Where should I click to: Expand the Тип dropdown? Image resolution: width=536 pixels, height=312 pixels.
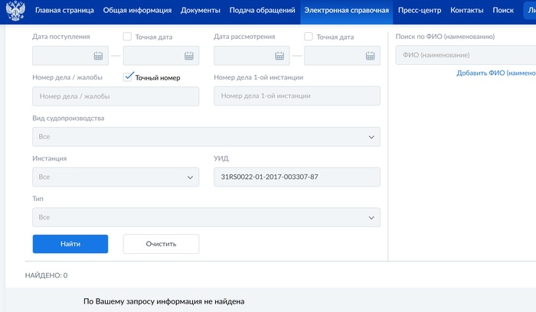coord(205,217)
